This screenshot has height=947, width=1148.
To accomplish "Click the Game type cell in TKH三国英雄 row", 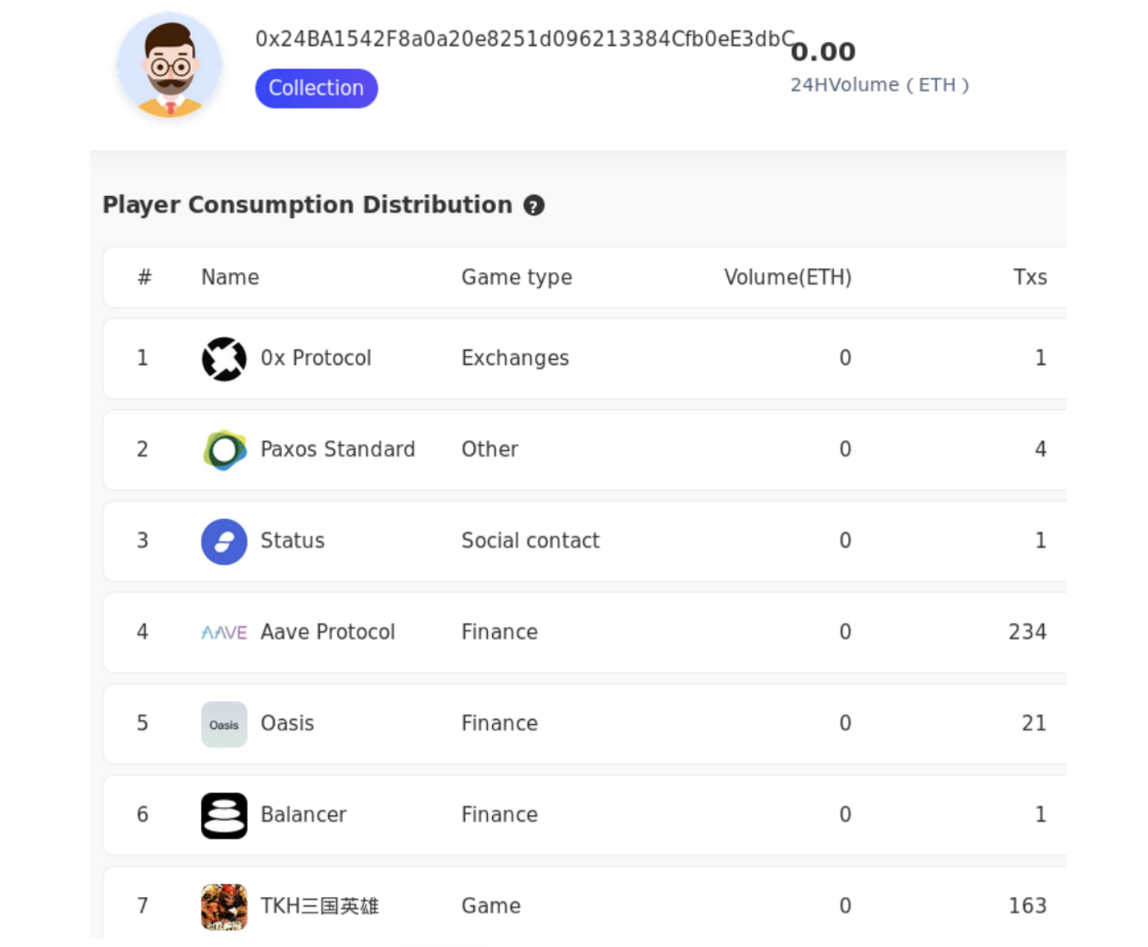I will (x=491, y=906).
